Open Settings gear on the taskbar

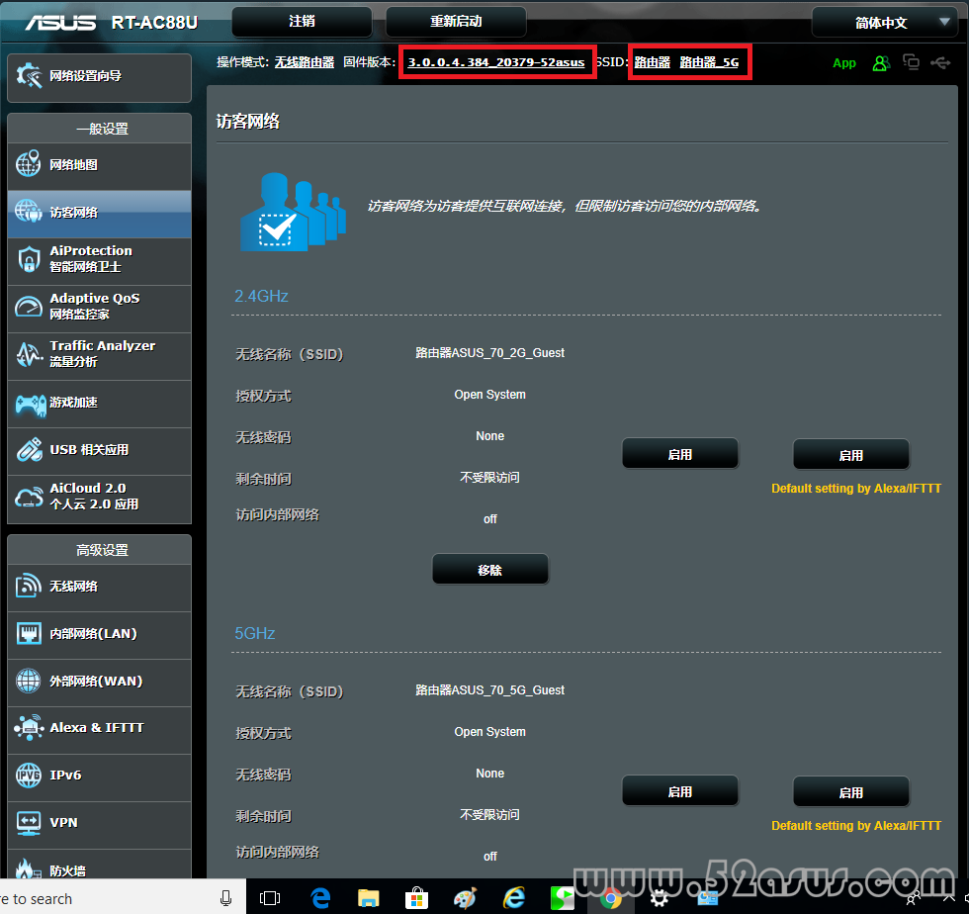coord(659,898)
